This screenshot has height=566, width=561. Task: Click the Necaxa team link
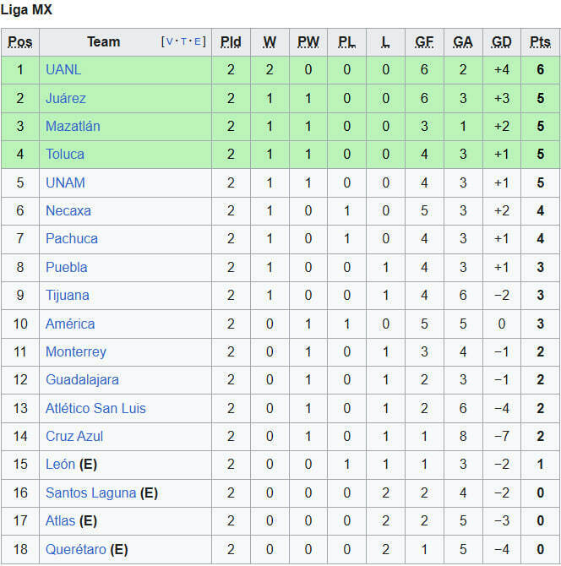(68, 210)
